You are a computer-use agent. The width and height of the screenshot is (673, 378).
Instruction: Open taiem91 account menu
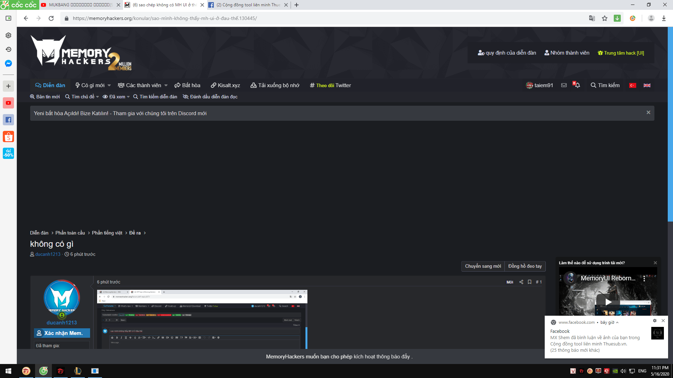point(539,85)
